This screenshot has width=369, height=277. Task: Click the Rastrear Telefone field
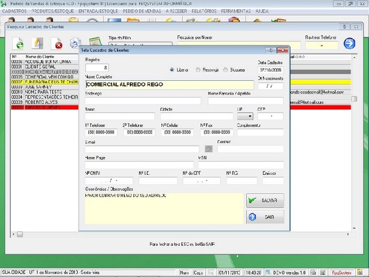click(x=322, y=45)
